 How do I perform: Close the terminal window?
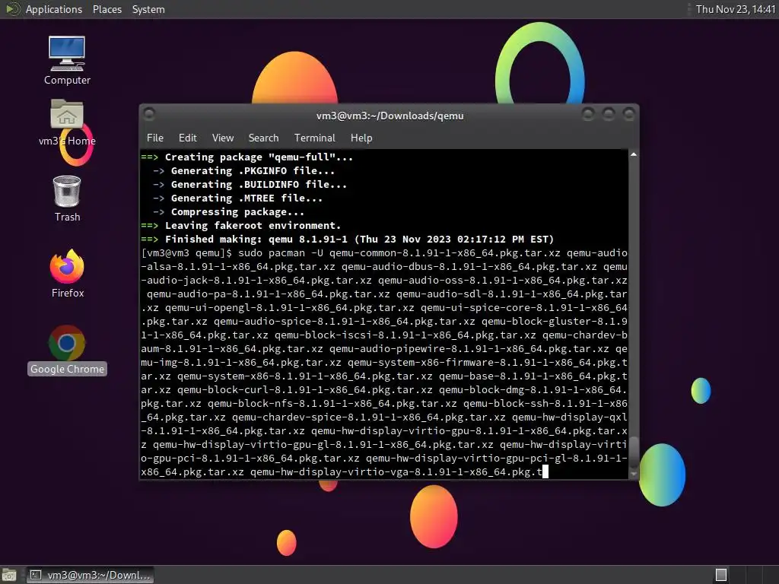629,115
